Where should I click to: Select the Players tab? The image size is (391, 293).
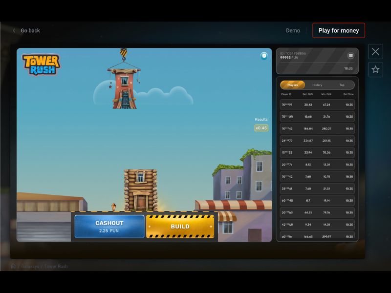293,84
